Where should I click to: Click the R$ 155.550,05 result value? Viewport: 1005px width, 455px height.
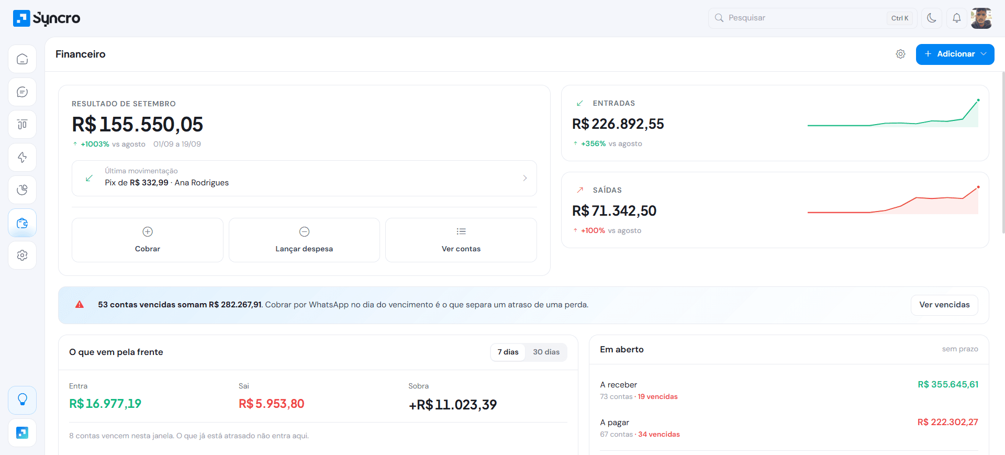[137, 125]
